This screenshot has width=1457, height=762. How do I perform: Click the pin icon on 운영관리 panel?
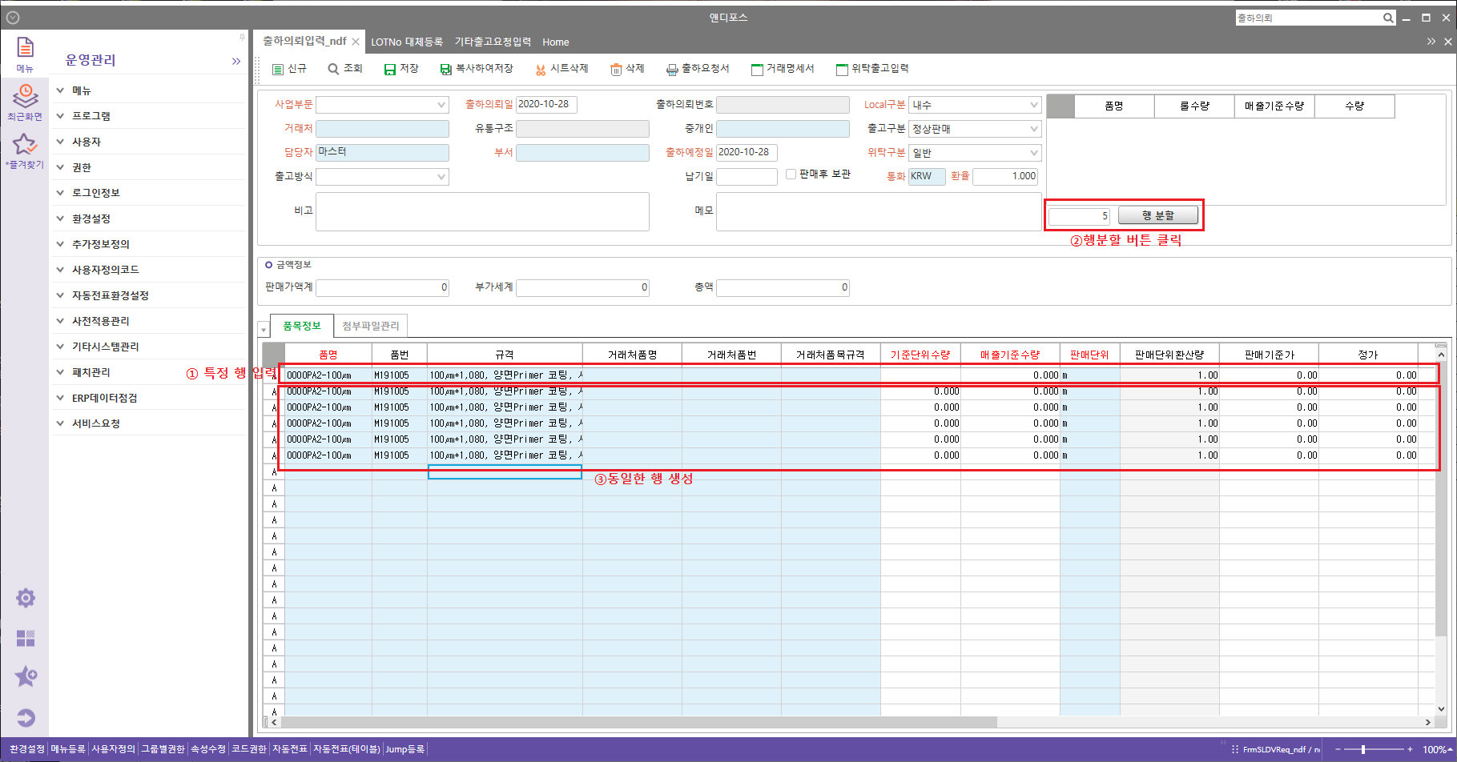point(242,37)
